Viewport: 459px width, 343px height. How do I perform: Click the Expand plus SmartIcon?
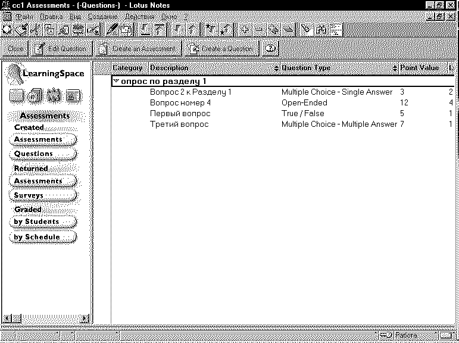(245, 30)
